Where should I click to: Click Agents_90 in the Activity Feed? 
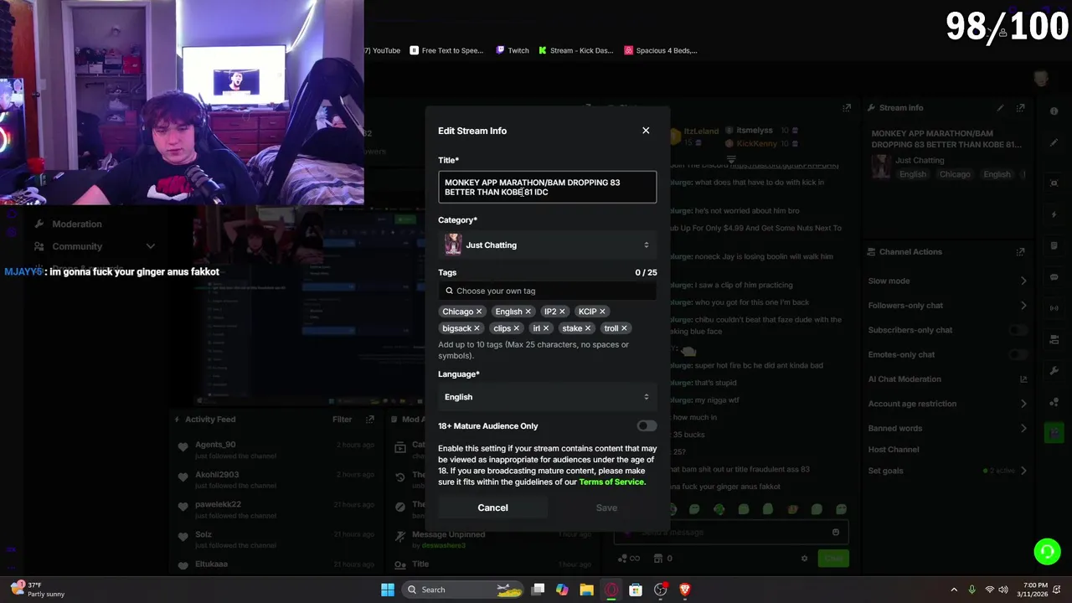pyautogui.click(x=215, y=445)
